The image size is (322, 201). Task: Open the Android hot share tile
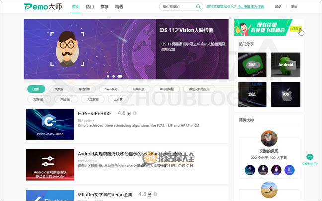(285, 65)
